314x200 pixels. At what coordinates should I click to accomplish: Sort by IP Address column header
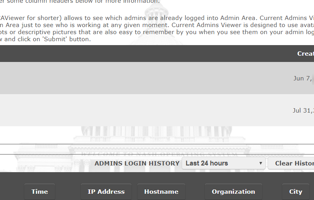click(106, 192)
